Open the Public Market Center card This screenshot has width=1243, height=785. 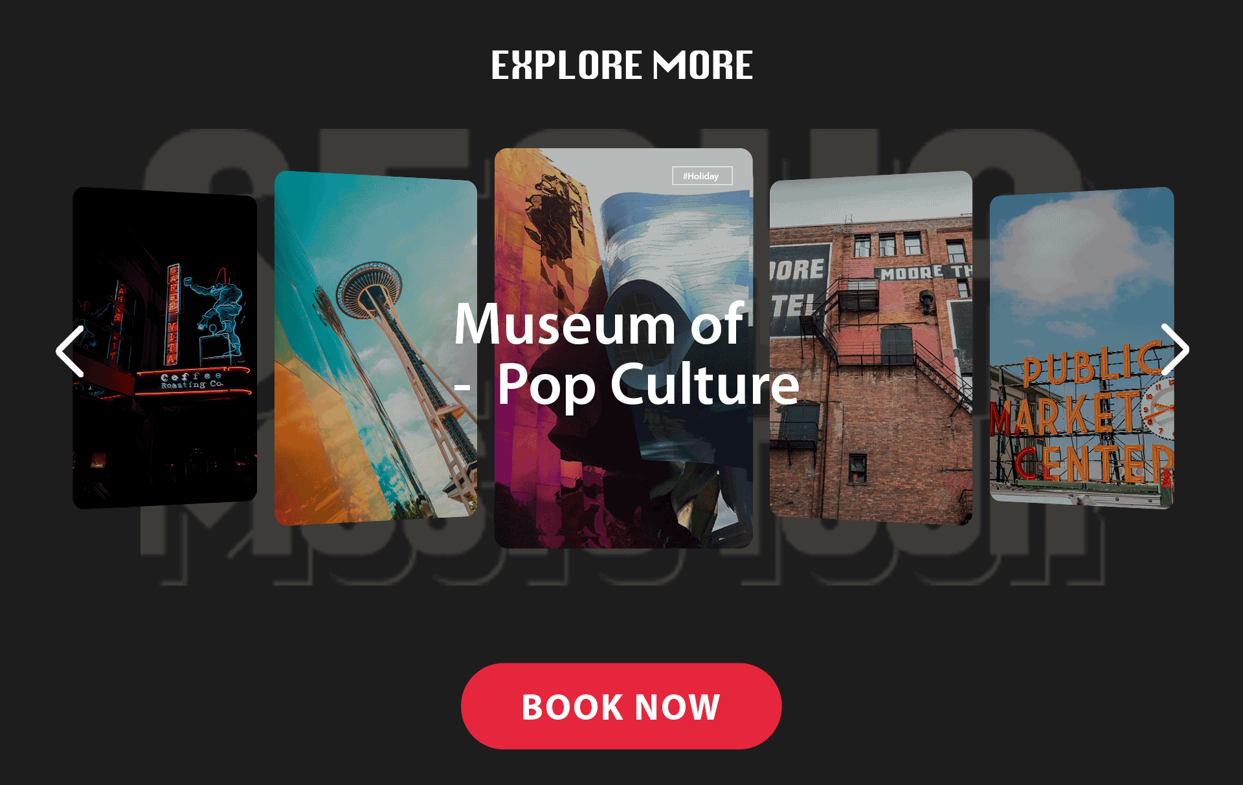click(1082, 348)
